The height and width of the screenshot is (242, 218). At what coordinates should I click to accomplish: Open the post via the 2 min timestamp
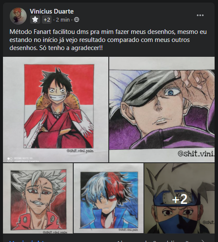pyautogui.click(x=63, y=20)
